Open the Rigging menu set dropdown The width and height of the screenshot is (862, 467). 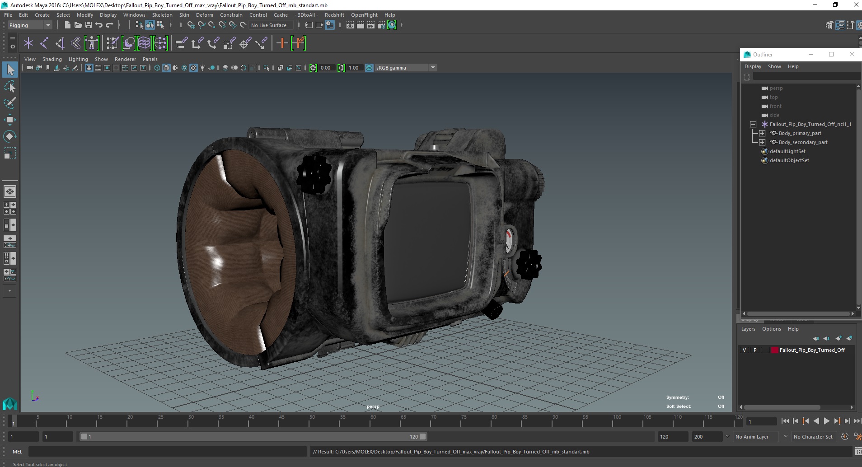[x=30, y=25]
